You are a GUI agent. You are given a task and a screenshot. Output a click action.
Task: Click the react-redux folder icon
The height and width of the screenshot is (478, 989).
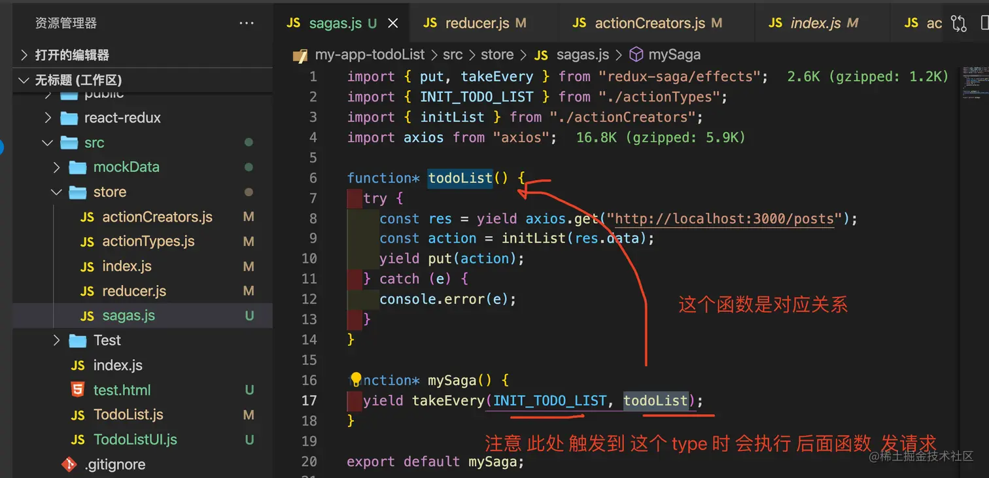pyautogui.click(x=69, y=118)
